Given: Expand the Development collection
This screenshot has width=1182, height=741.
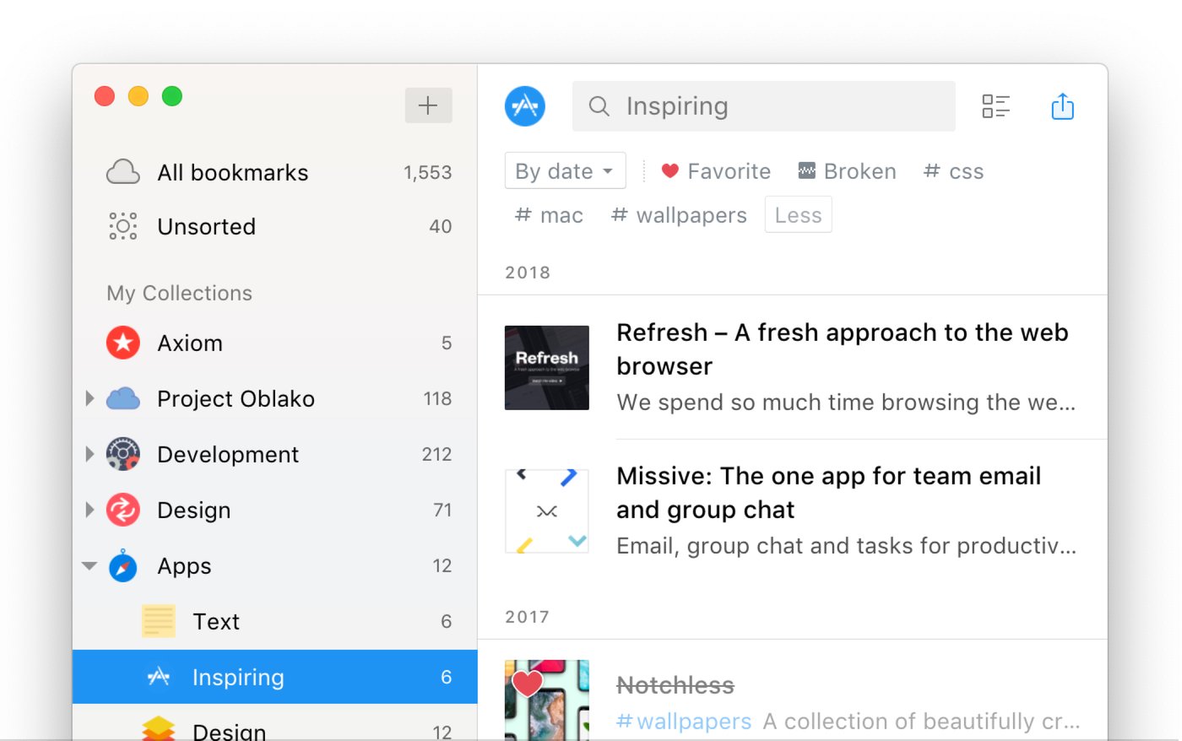Looking at the screenshot, I should click(89, 454).
